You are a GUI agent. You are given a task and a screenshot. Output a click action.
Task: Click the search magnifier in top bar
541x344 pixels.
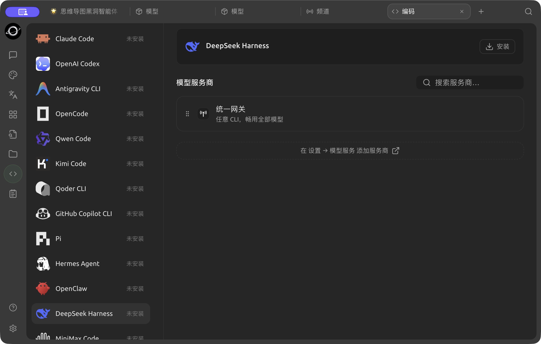[528, 11]
